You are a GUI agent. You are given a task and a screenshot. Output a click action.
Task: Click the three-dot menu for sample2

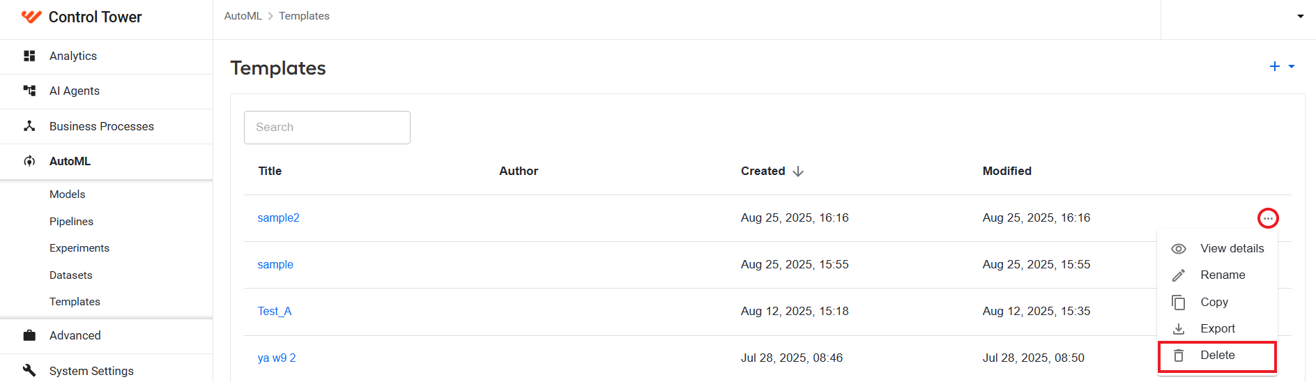coord(1268,218)
